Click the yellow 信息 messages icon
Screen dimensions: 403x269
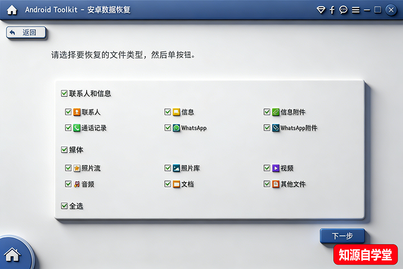click(176, 112)
